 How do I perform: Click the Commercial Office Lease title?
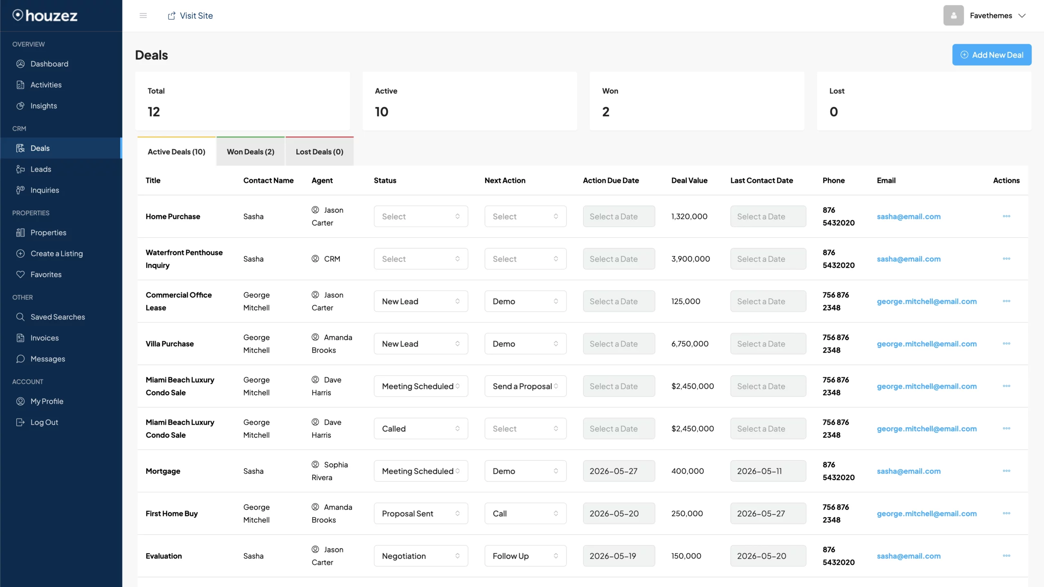tap(179, 301)
